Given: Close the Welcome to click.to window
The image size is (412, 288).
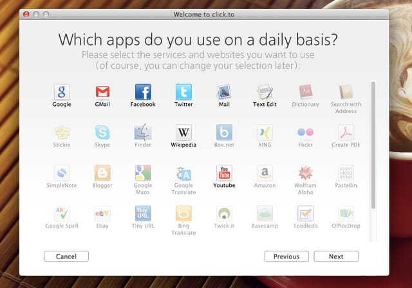Looking at the screenshot, I should tap(26, 14).
